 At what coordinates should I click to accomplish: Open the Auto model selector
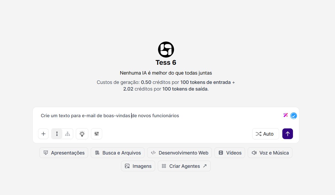[x=266, y=134]
